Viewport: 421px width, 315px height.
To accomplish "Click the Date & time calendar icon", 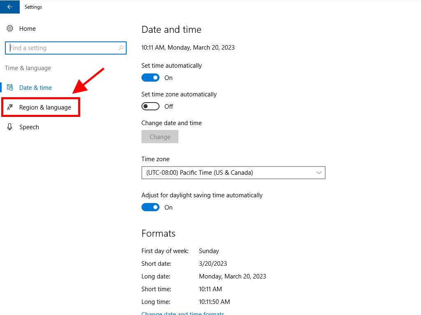I will click(10, 88).
